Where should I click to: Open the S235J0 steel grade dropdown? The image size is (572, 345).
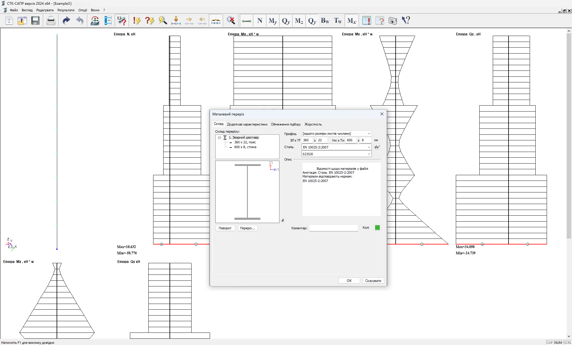point(369,154)
